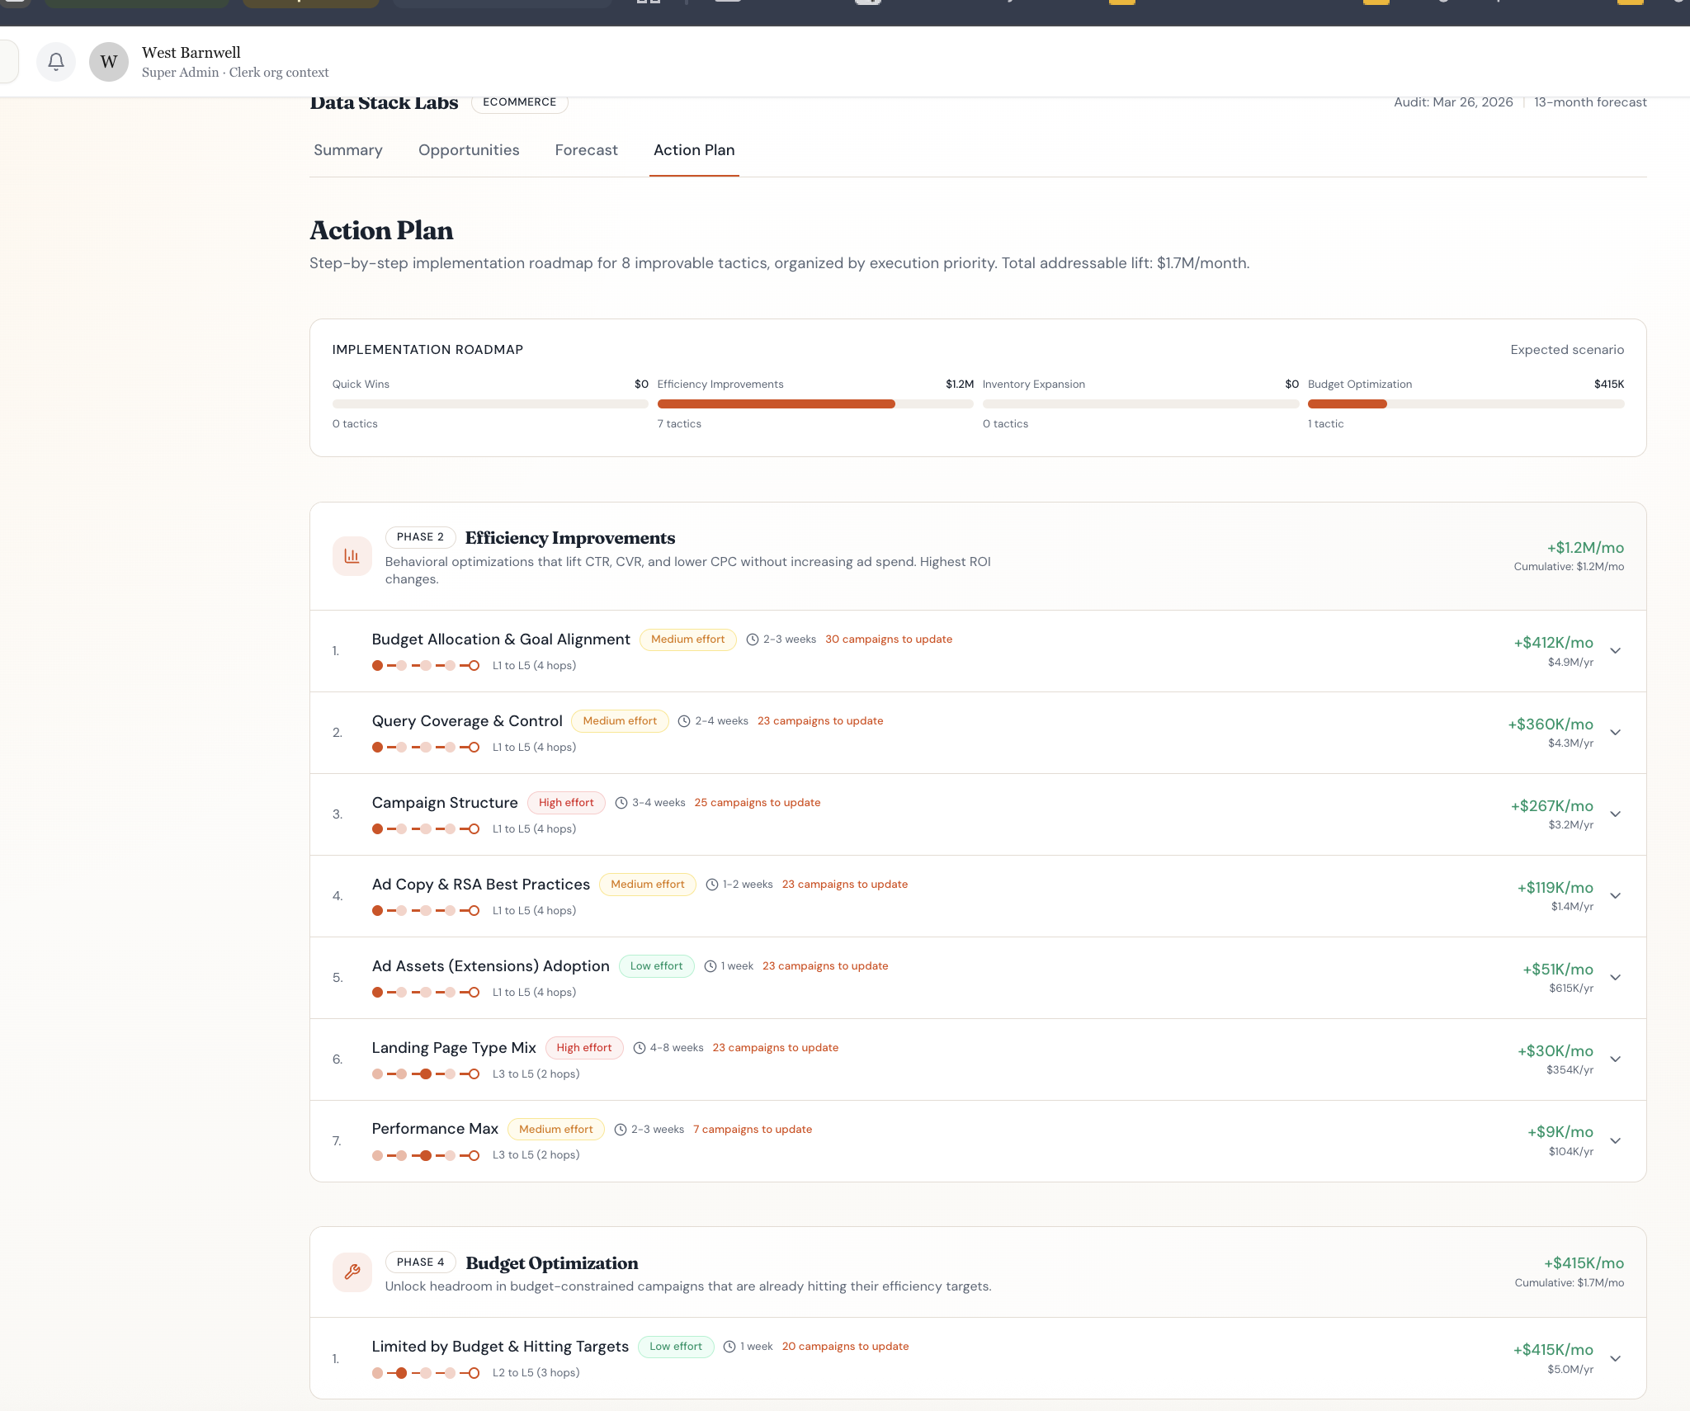The height and width of the screenshot is (1411, 1690).
Task: Open the Forecast tab
Action: [x=586, y=150]
